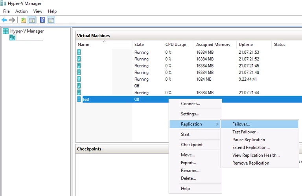Sort by the Uptime column header

click(x=254, y=45)
